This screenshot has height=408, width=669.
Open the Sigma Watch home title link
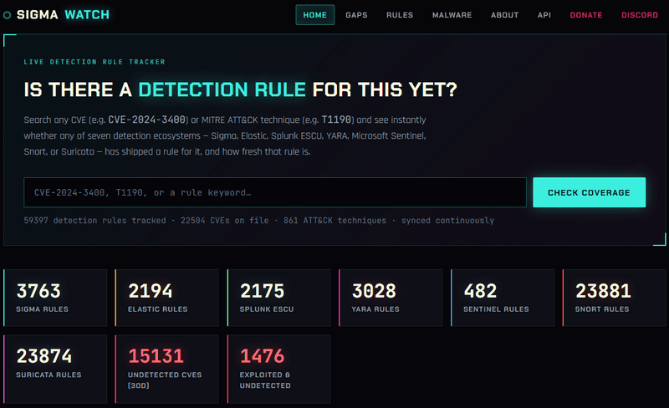pyautogui.click(x=63, y=15)
